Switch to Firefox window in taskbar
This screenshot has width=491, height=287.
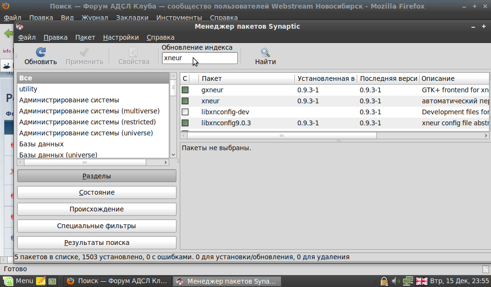coord(117,281)
